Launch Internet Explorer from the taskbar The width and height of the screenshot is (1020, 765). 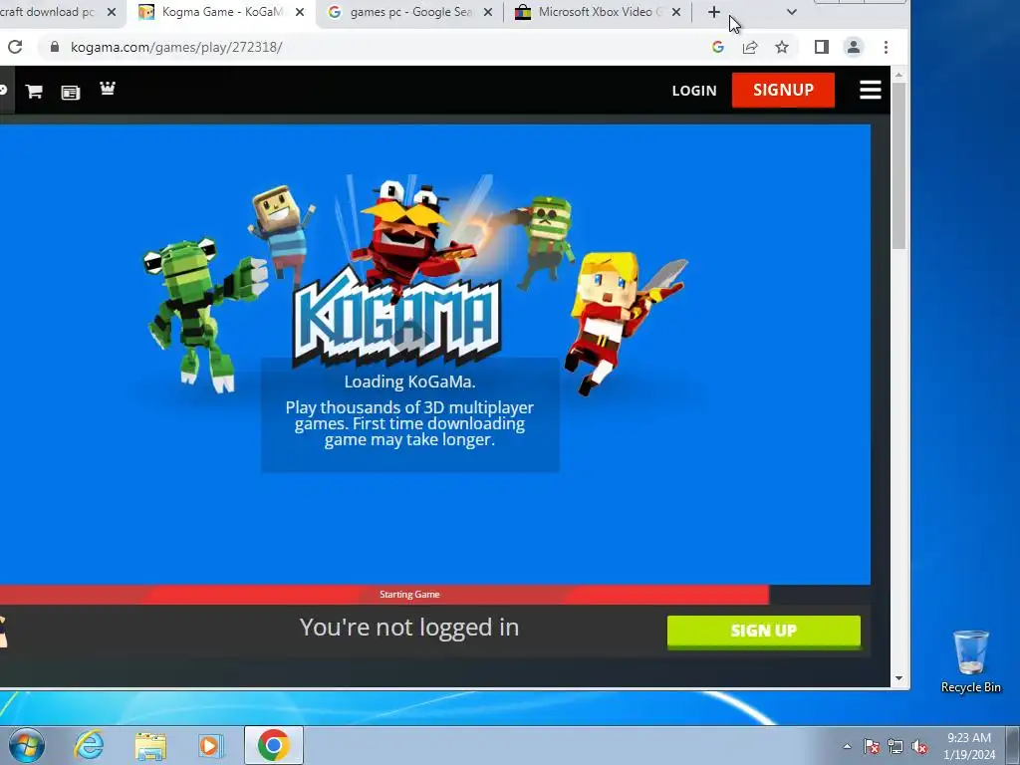89,745
